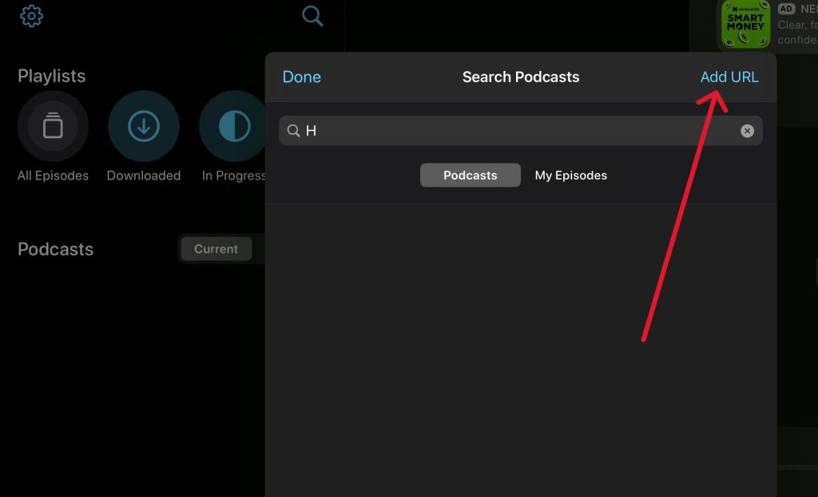
Task: Open the All Episodes playlist icon
Action: [x=53, y=126]
